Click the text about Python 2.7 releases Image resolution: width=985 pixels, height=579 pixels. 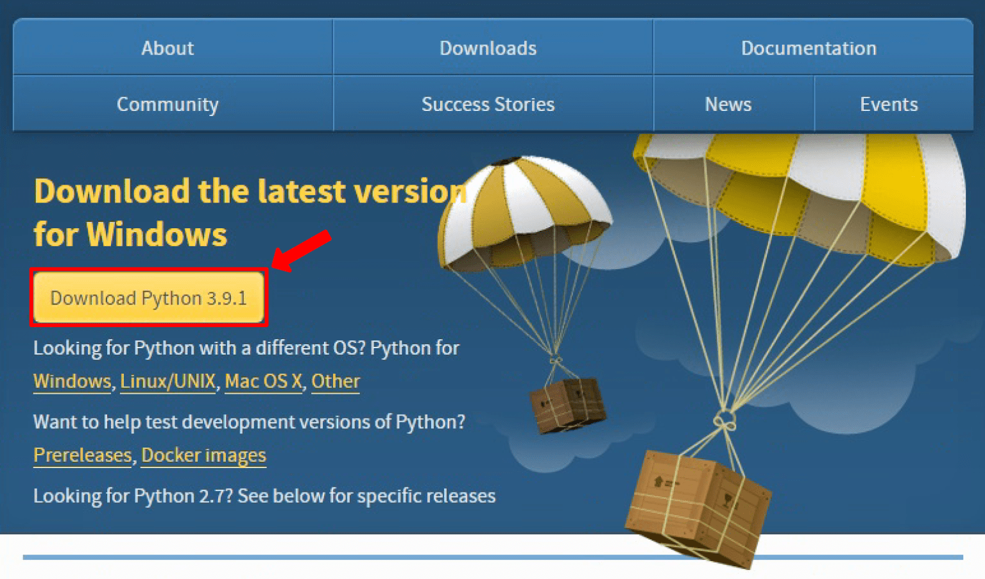(x=264, y=495)
